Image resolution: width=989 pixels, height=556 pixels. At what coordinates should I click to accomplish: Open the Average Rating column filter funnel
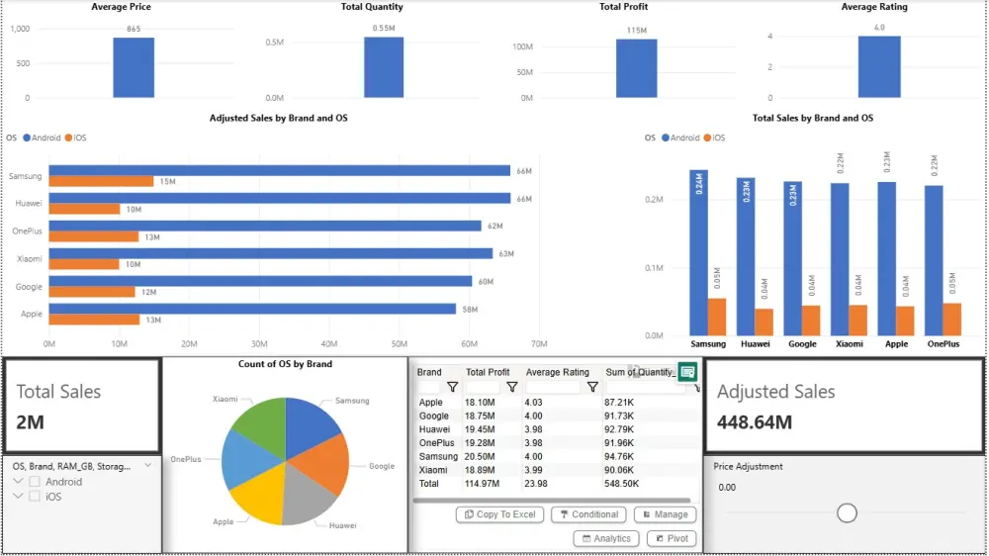592,387
